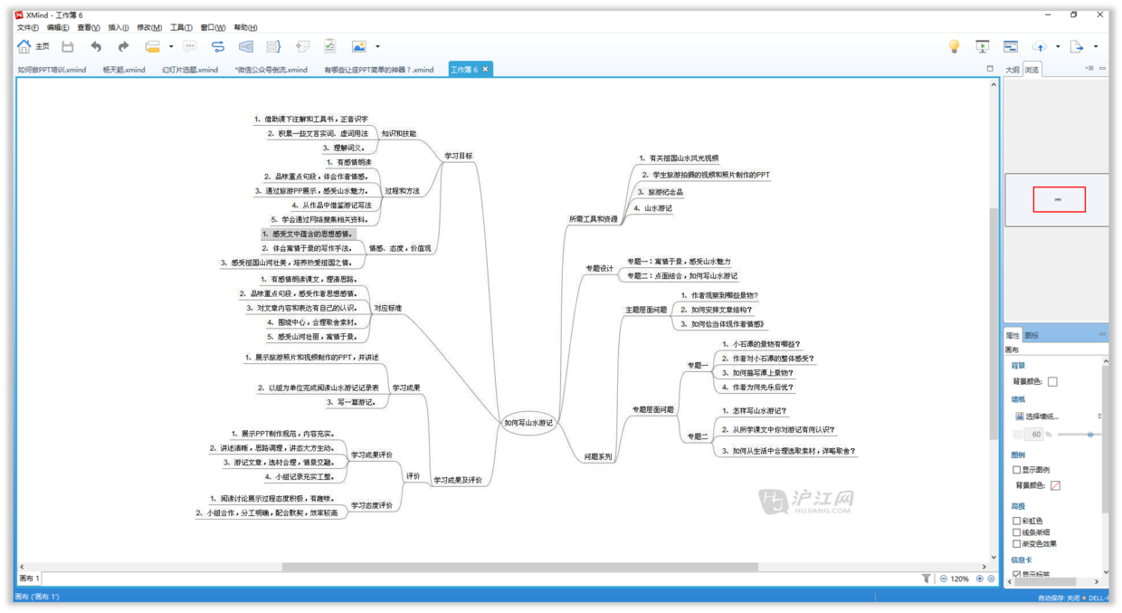Screen dimensions: 1122x613
Task: Start presentation mode with the screen icon
Action: pos(983,46)
